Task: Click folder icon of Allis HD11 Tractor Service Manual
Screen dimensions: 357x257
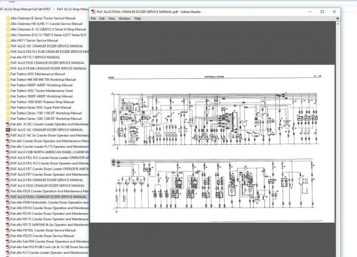Action: point(8,40)
